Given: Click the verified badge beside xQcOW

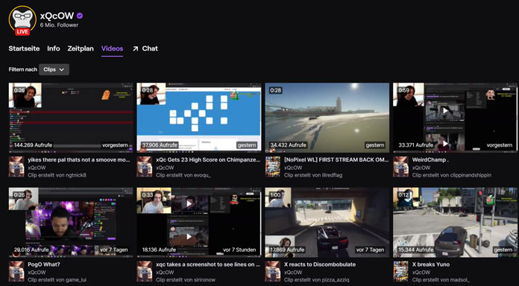Looking at the screenshot, I should pos(80,16).
